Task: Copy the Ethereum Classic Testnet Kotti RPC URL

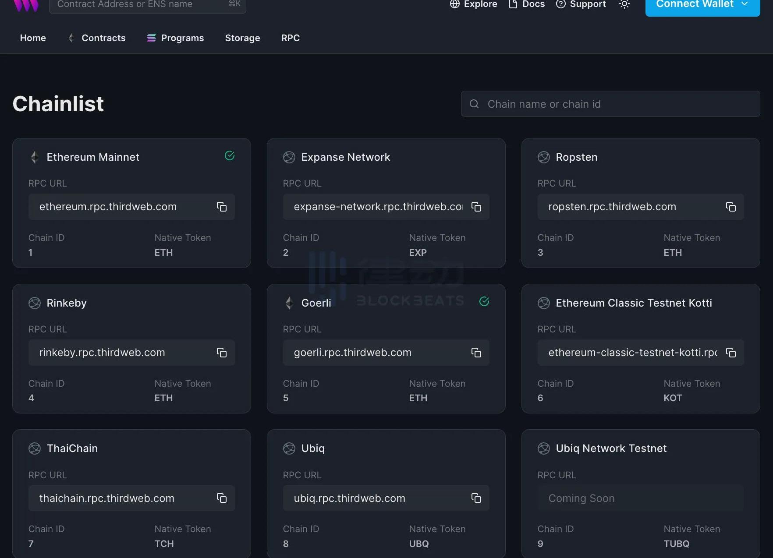Action: tap(731, 353)
